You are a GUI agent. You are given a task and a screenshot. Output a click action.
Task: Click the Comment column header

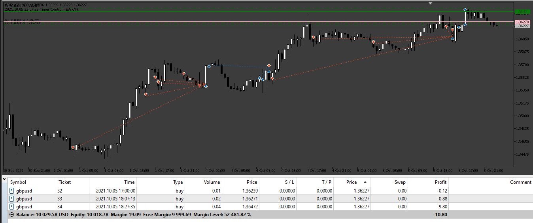pyautogui.click(x=521, y=182)
